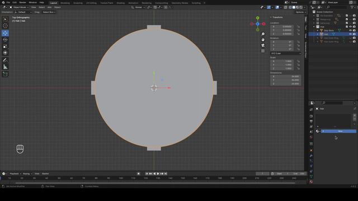Screen dimensions: 358x201
Task: Switch to the Shading workspace tab
Action: (121, 3)
